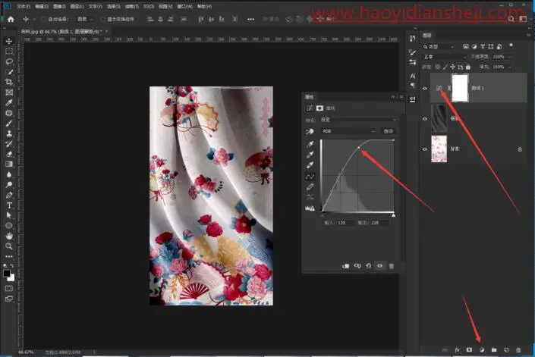The width and height of the screenshot is (535, 357).
Task: Select the Eraser tool
Action: 9,154
